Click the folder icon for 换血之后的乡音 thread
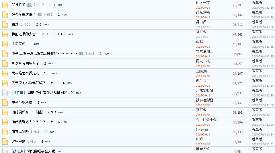Viewport: 275px width, 153px height. point(5,34)
